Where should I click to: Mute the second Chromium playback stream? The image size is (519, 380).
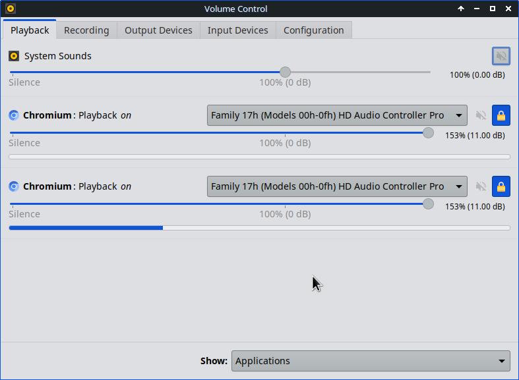481,186
